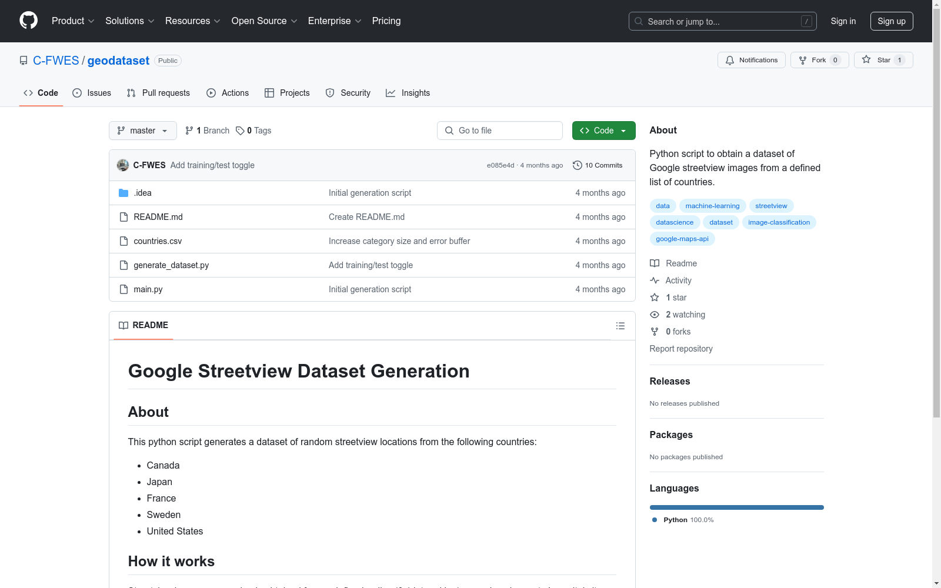Star this repository
The height and width of the screenshot is (588, 941).
[883, 60]
